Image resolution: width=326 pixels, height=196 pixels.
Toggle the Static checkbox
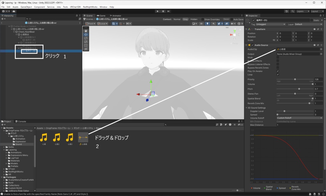tap(312, 20)
